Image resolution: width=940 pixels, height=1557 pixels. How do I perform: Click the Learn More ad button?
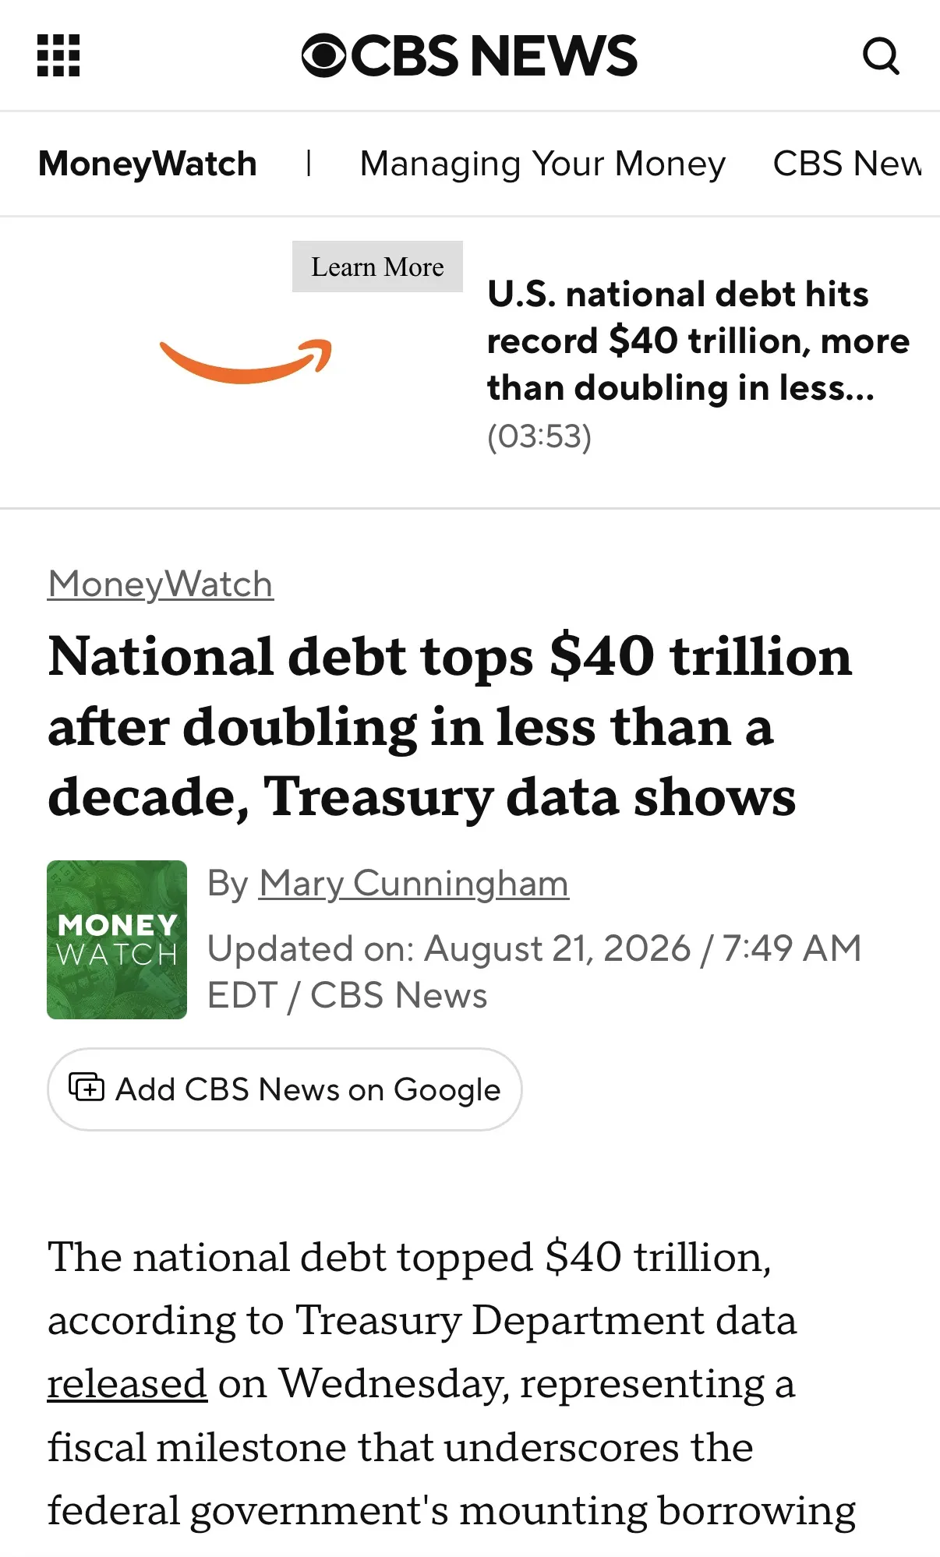click(377, 267)
